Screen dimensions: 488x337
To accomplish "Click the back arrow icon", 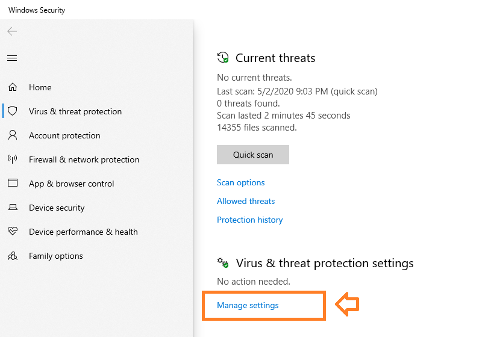I will (12, 31).
